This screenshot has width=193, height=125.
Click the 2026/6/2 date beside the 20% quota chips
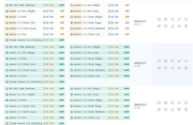[140, 21]
